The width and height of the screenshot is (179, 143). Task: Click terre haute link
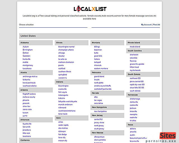63,114
